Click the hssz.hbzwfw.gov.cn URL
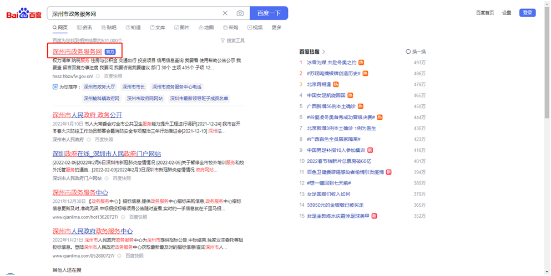The width and height of the screenshot is (551, 276). 73,76
